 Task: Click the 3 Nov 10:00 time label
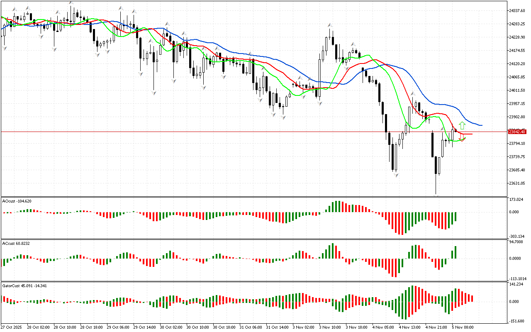[x=330, y=327]
